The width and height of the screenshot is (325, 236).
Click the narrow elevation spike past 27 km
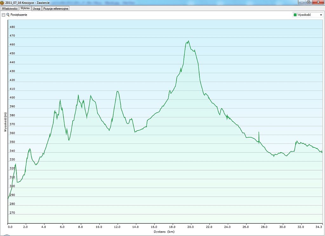(259, 133)
